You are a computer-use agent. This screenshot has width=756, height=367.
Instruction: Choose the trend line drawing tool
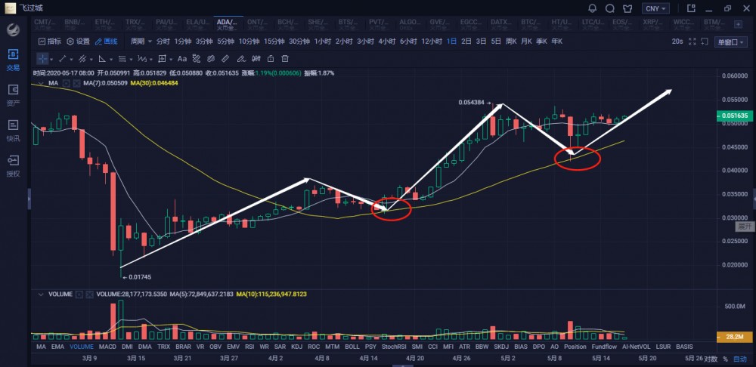[x=64, y=58]
